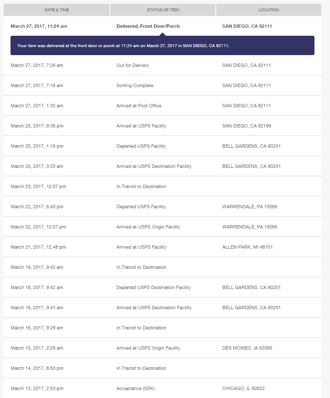The height and width of the screenshot is (398, 330).
Task: Click the DATE & TIME column header
Action: tap(57, 10)
